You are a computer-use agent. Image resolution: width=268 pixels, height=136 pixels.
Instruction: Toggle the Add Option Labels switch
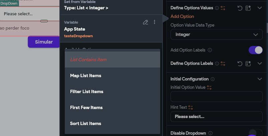(255, 50)
